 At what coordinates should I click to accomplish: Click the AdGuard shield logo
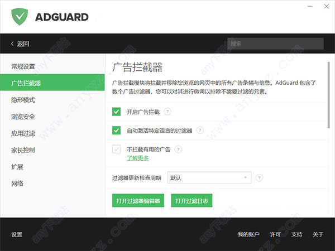[x=20, y=16]
